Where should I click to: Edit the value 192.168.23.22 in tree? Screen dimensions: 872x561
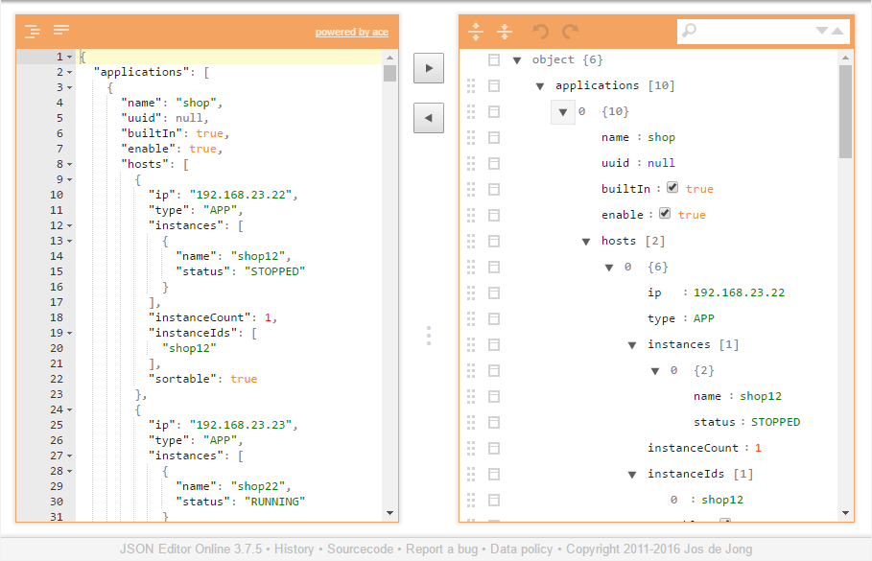point(739,292)
